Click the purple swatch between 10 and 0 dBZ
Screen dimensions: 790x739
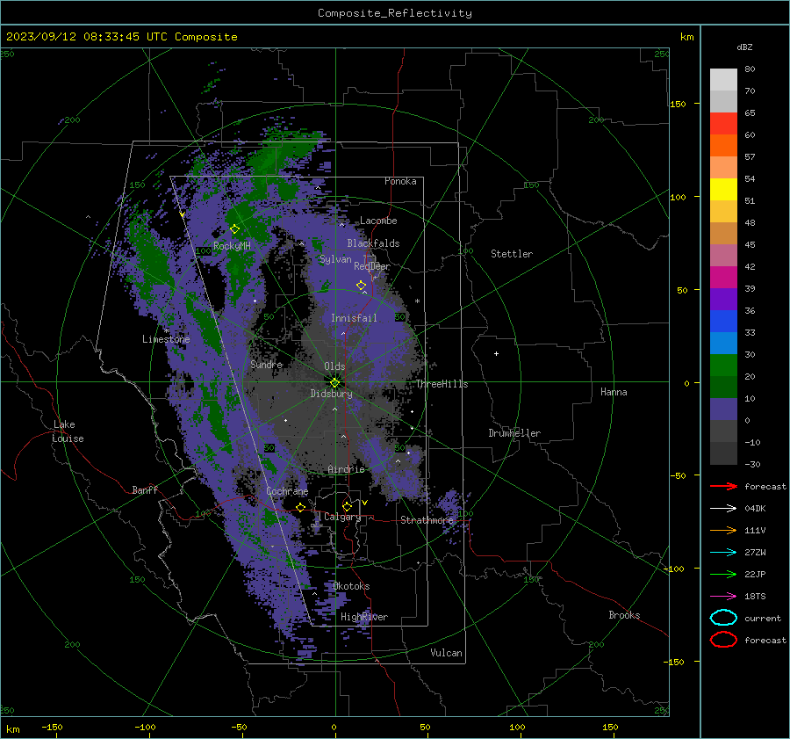coord(723,409)
